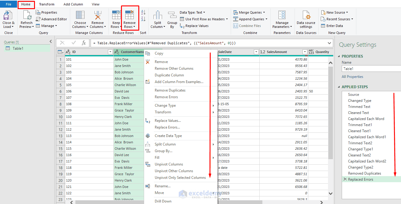The height and width of the screenshot is (204, 401).
Task: Select the Capitalized Each Word applied step
Action: pos(366,119)
